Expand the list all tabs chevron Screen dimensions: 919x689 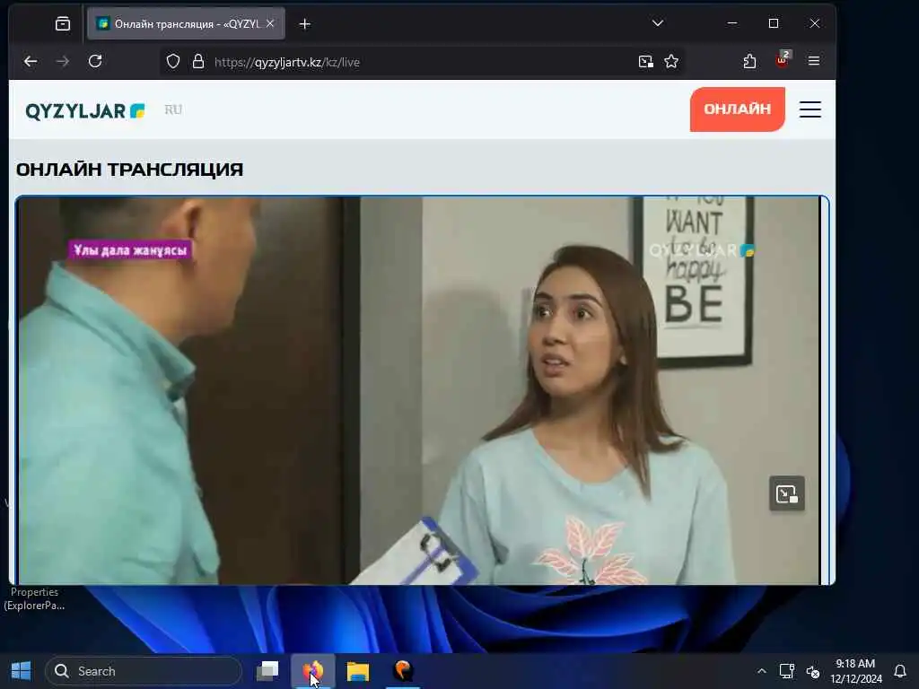click(658, 23)
